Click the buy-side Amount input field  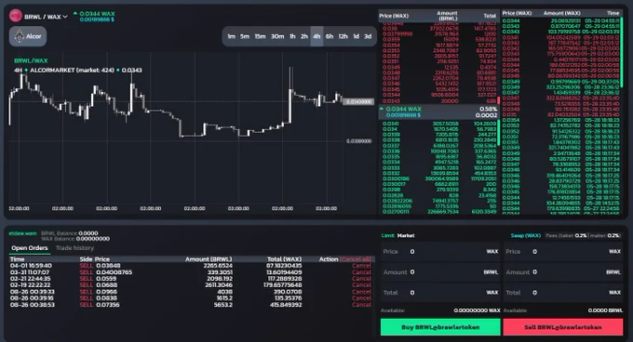tap(440, 272)
